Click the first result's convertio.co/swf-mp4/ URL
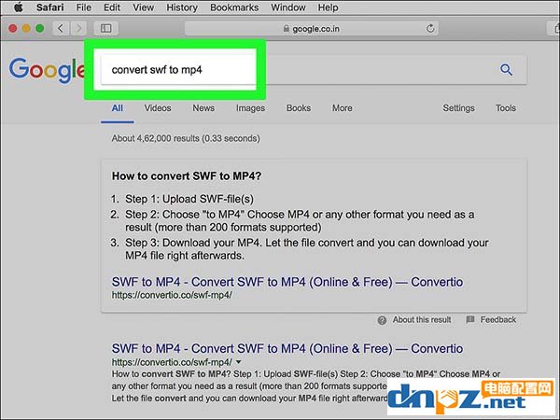 click(172, 362)
